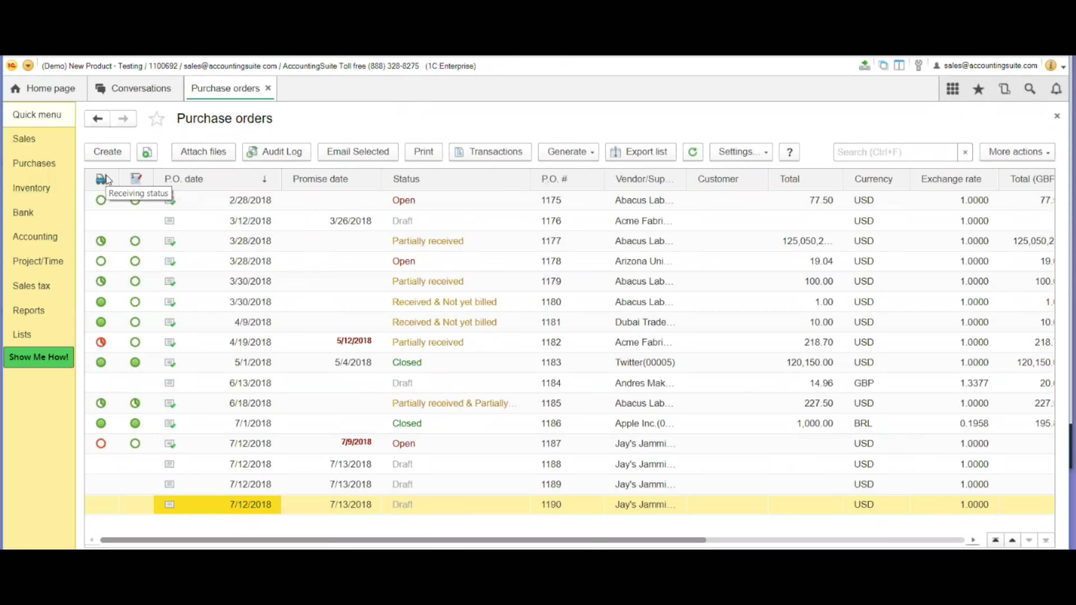This screenshot has width=1076, height=605.
Task: Click Status column header
Action: coord(455,179)
